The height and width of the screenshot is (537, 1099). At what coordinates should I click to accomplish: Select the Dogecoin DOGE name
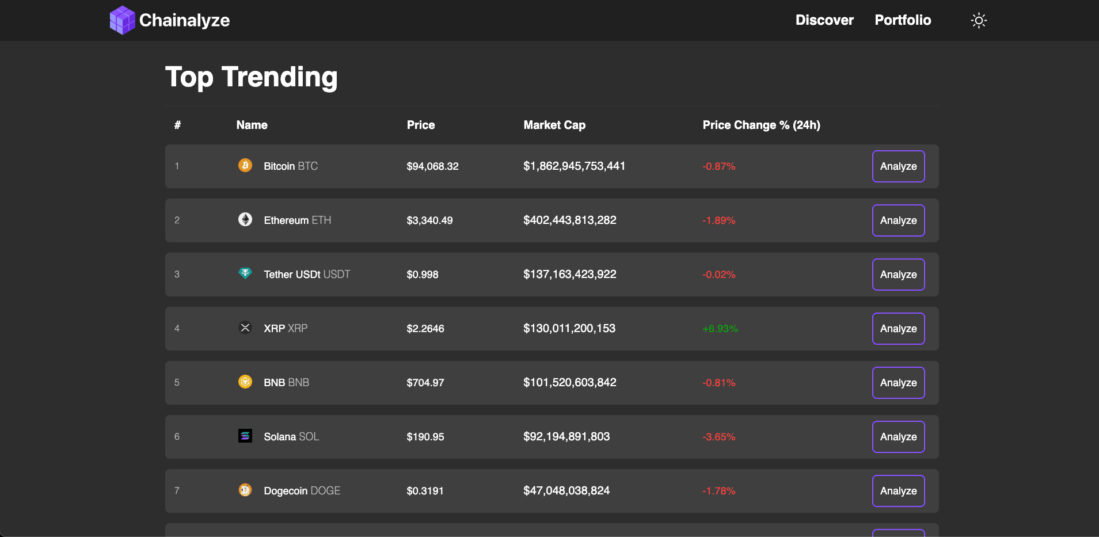(302, 491)
